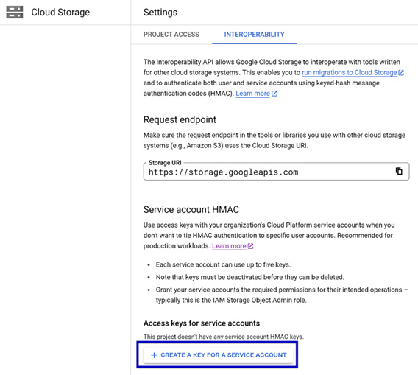Copy the Storage URI with copy icon
Image resolution: width=418 pixels, height=375 pixels.
click(x=399, y=171)
